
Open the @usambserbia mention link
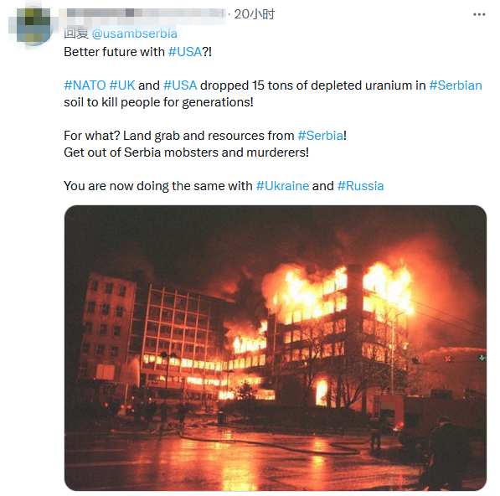coord(134,34)
